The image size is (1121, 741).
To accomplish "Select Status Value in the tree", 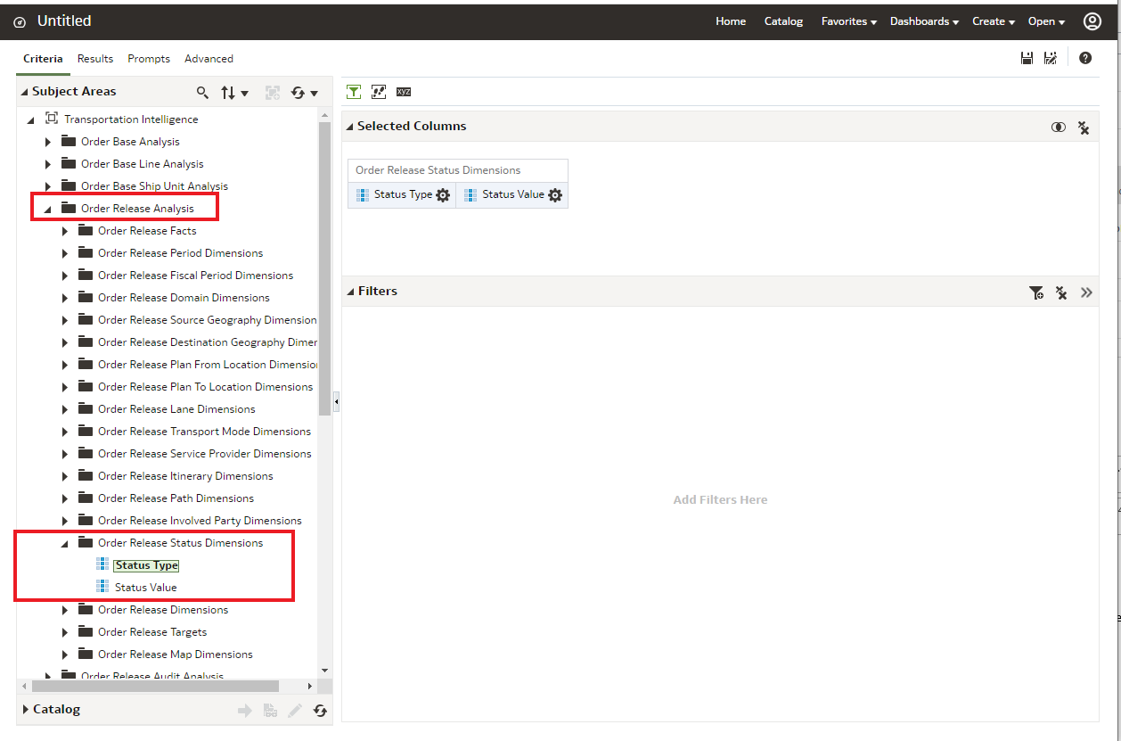I will coord(146,588).
